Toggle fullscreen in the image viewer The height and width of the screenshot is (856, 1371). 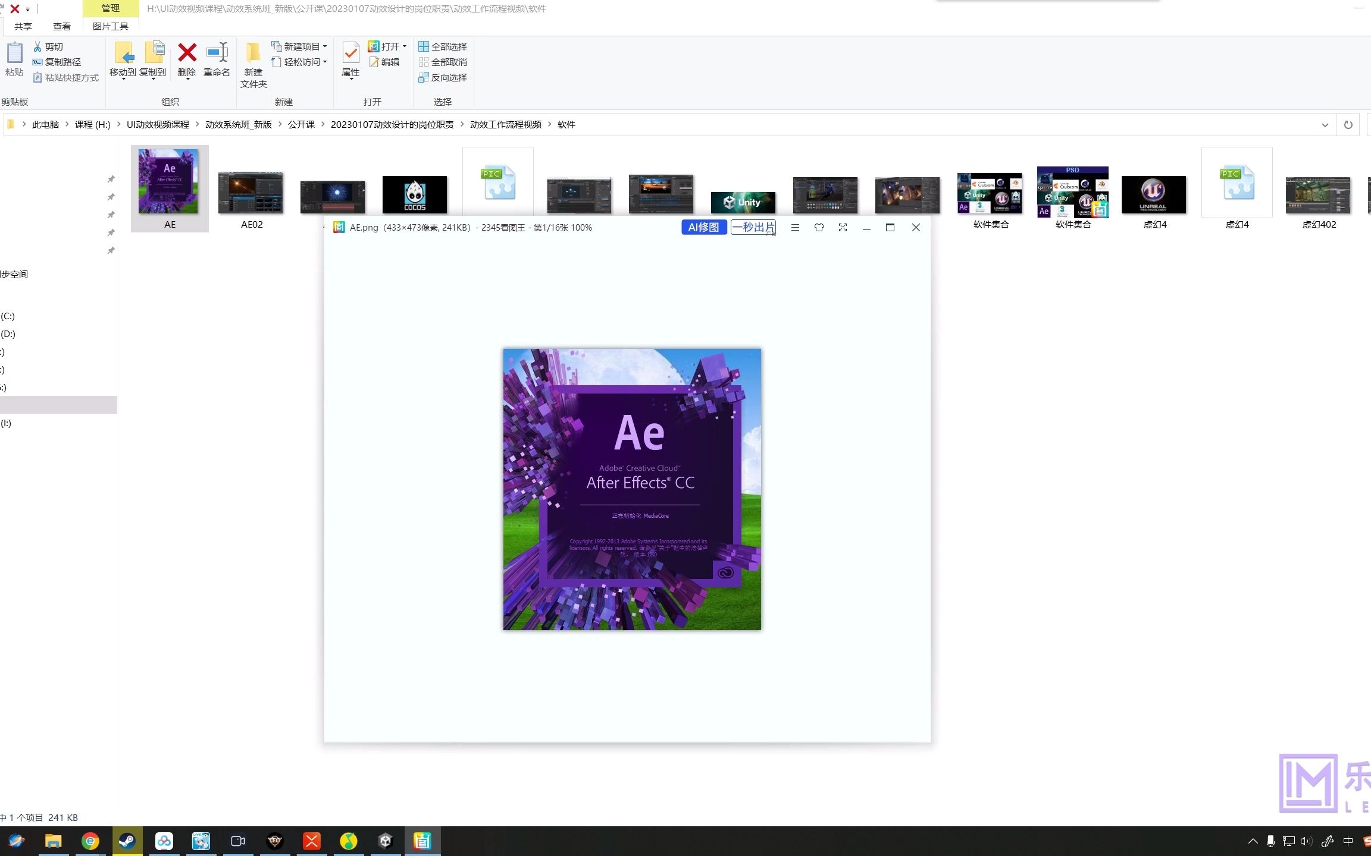pos(843,227)
